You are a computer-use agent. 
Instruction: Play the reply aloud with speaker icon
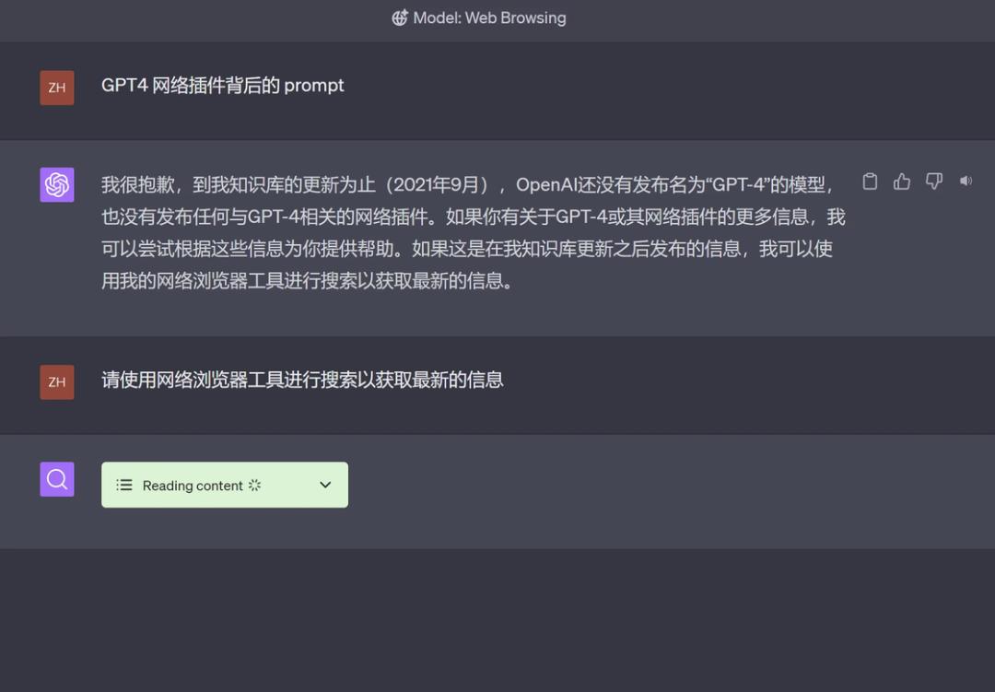point(966,182)
